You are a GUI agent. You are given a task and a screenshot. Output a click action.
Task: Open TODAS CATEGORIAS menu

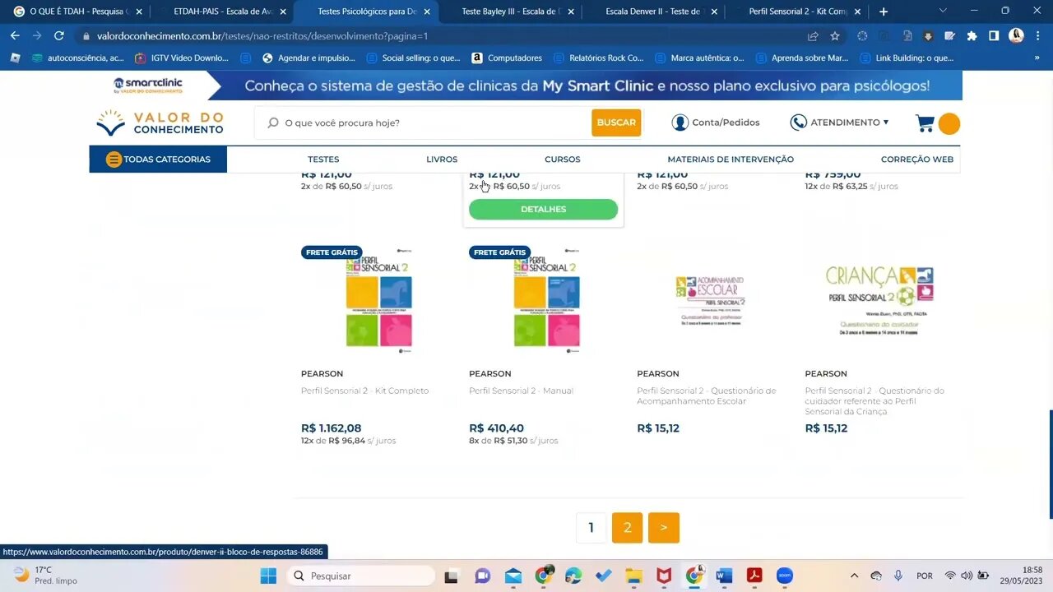click(x=158, y=160)
